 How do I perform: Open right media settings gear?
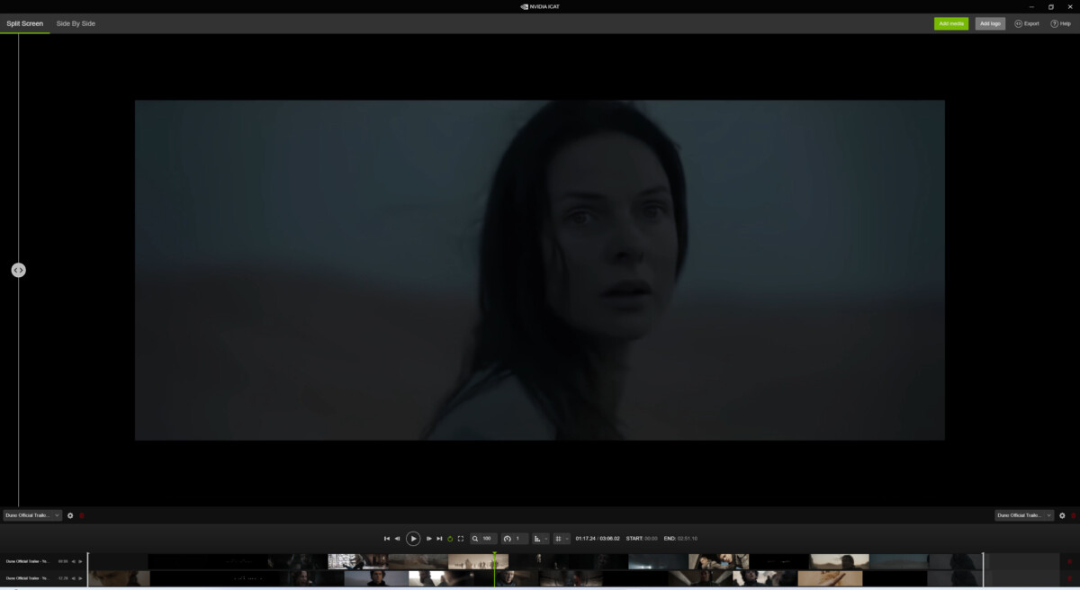pyautogui.click(x=1062, y=515)
